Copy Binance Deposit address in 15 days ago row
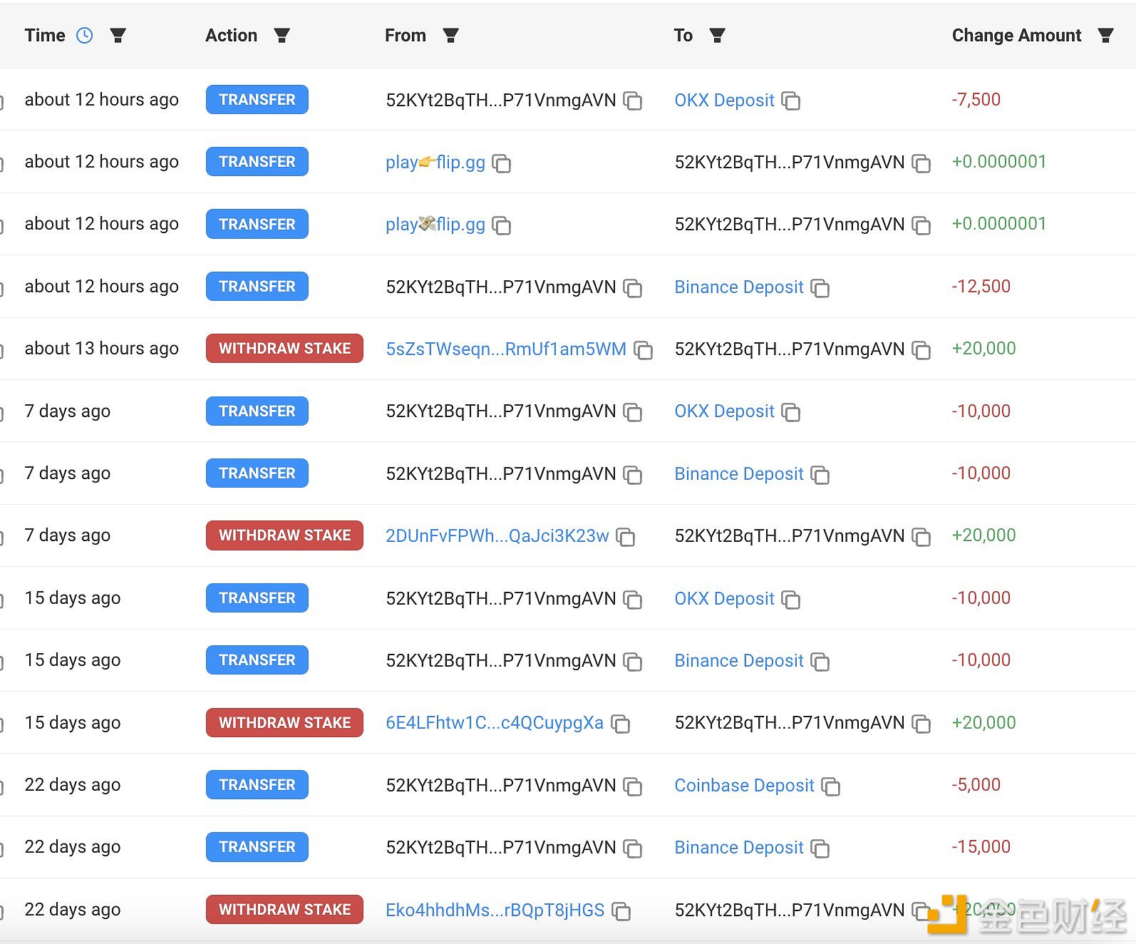1136x944 pixels. pyautogui.click(x=820, y=662)
